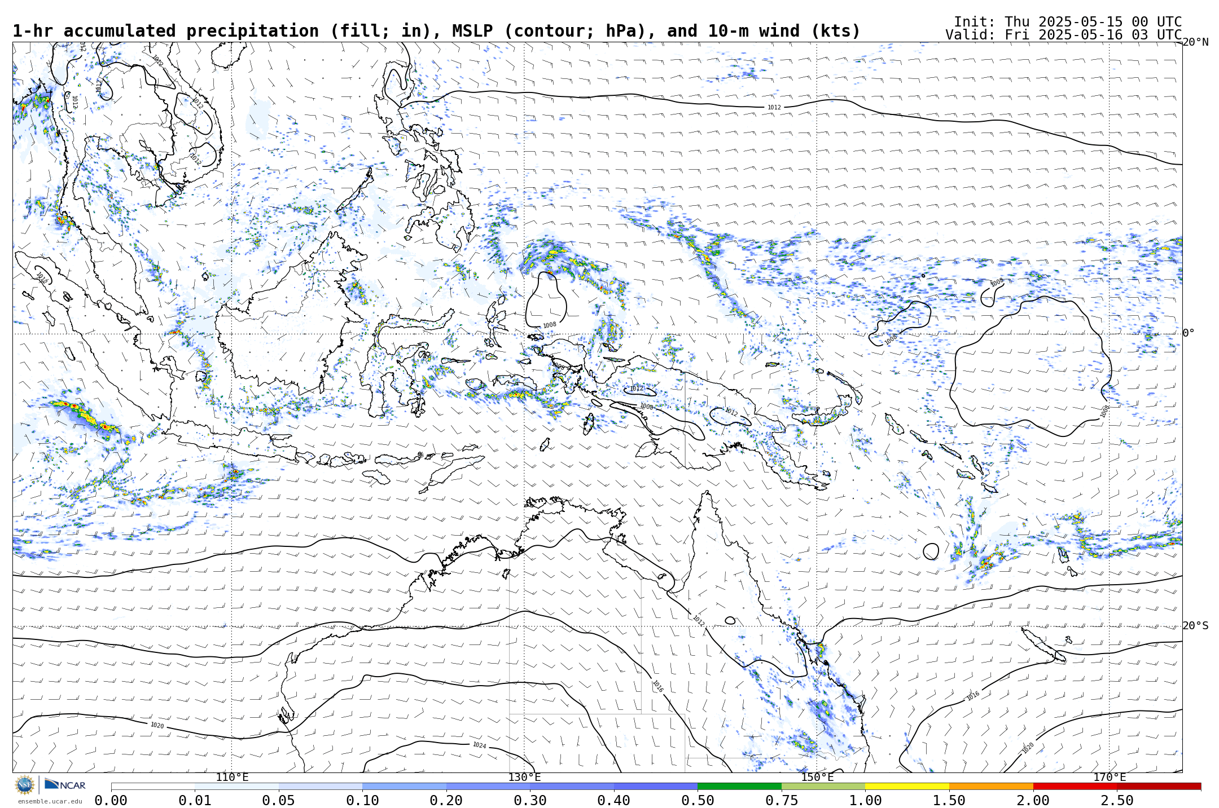Click the 0.10 colorbar tick label
The width and height of the screenshot is (1219, 808).
coord(362,801)
